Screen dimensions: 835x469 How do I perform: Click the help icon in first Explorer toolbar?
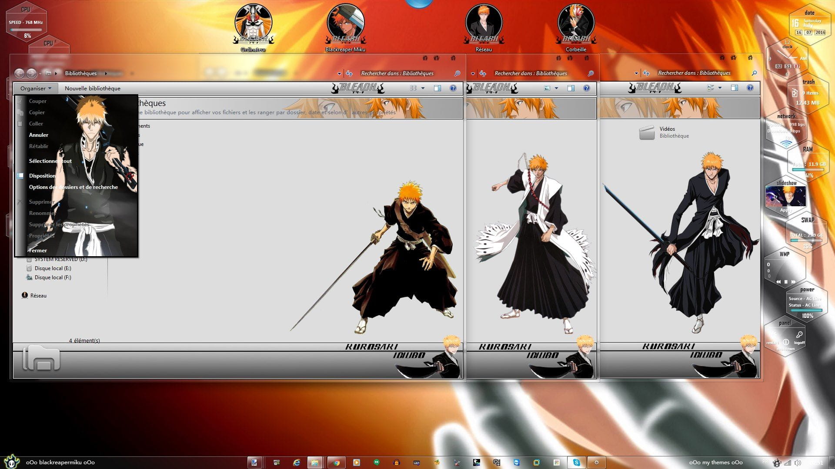tap(453, 88)
